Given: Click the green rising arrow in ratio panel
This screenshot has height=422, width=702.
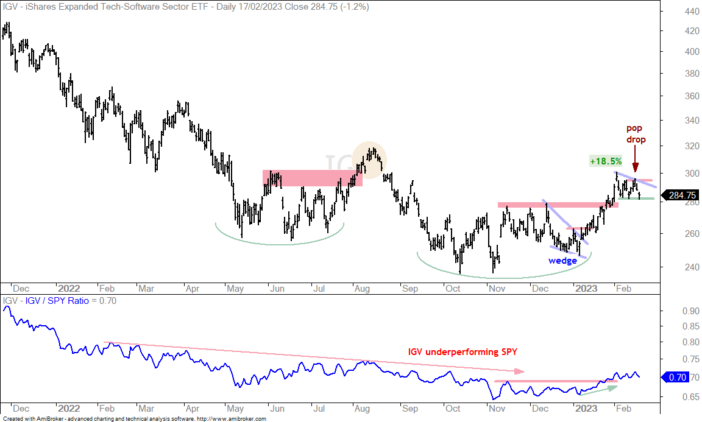Looking at the screenshot, I should (598, 390).
